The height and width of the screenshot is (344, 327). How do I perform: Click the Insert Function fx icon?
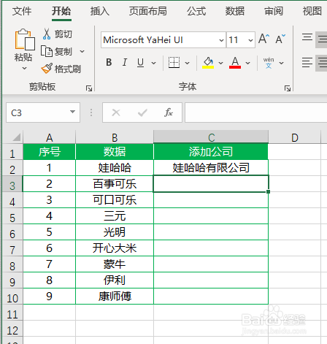169,112
